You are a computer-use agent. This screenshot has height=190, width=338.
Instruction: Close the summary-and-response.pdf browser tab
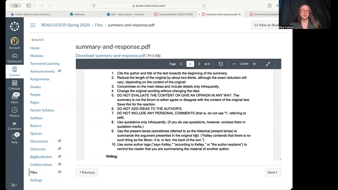point(199,15)
